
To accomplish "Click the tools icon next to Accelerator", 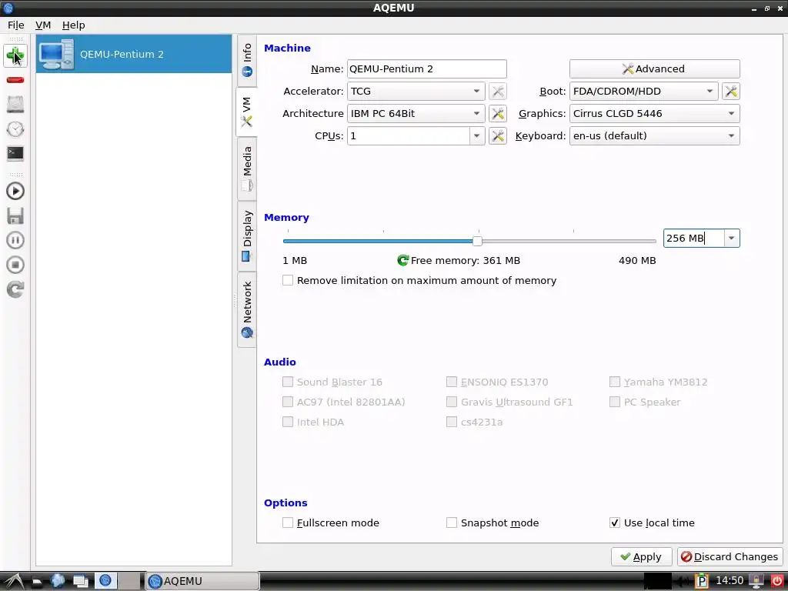I will pyautogui.click(x=498, y=92).
